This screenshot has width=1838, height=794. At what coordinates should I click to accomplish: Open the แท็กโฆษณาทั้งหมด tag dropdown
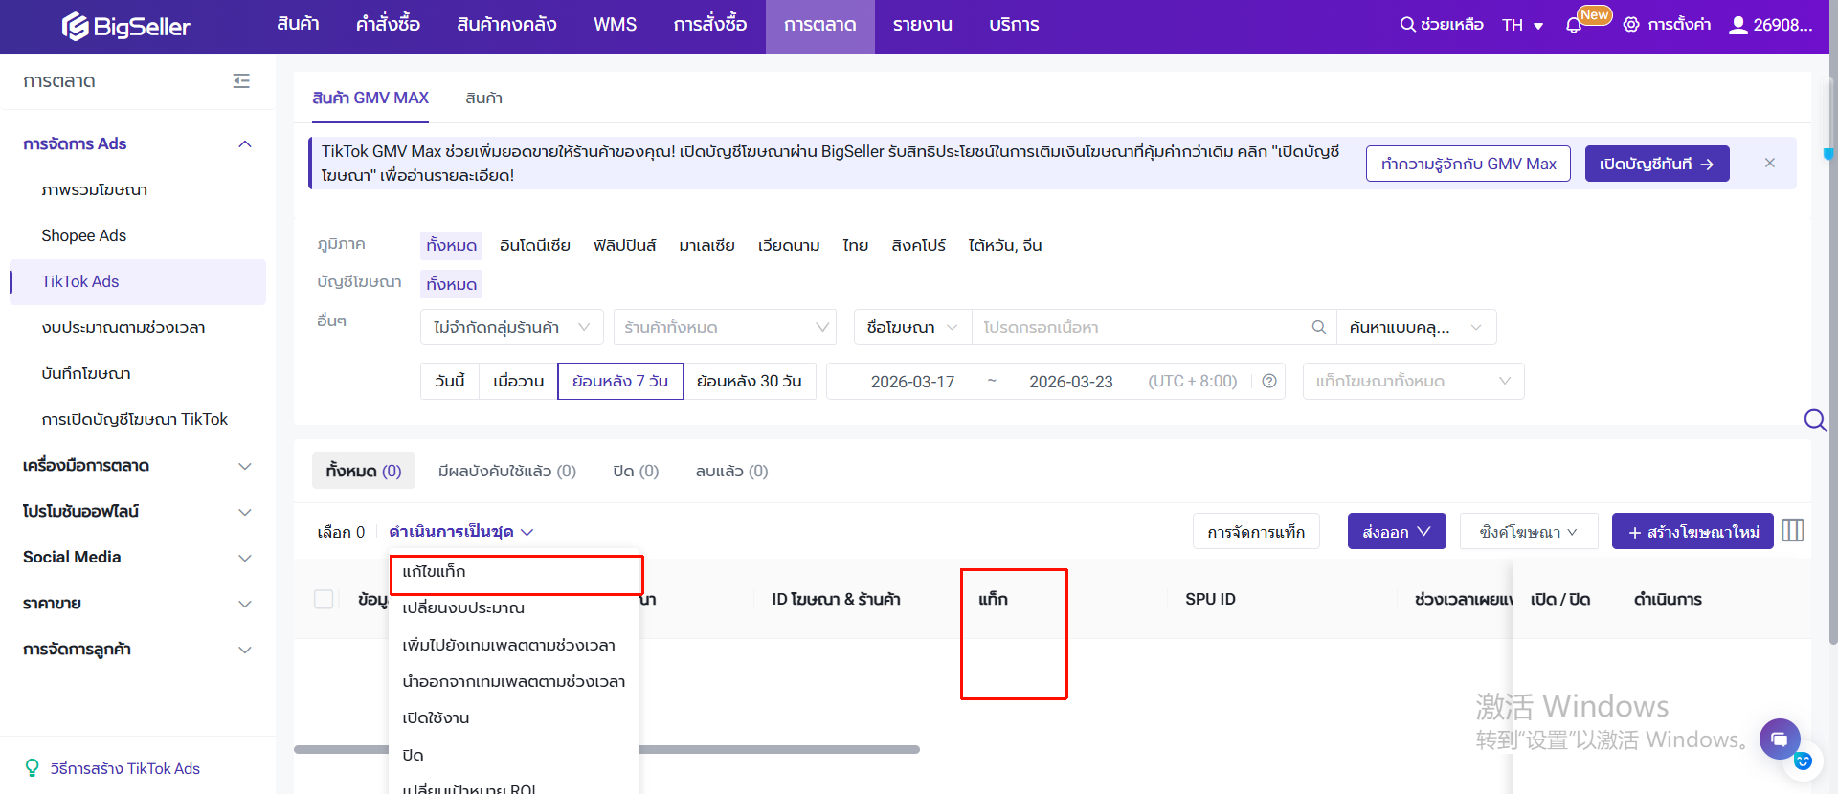(1412, 381)
